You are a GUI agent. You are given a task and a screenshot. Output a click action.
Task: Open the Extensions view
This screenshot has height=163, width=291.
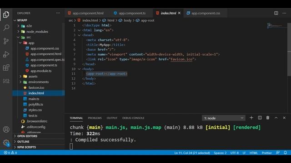[6, 67]
